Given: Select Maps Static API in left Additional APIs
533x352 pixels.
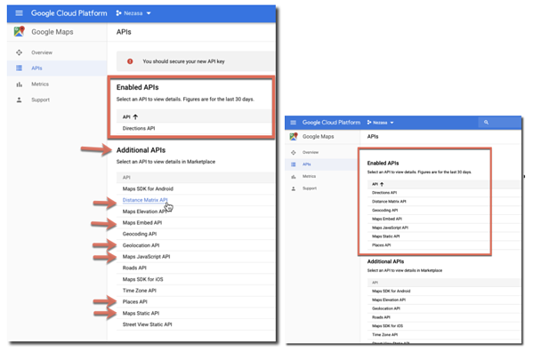Looking at the screenshot, I should 141,313.
